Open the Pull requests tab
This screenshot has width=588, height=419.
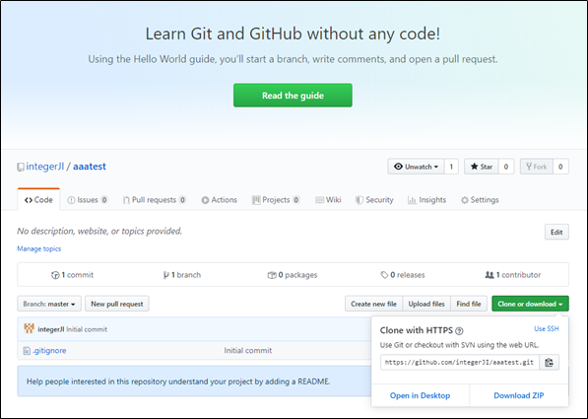click(154, 200)
